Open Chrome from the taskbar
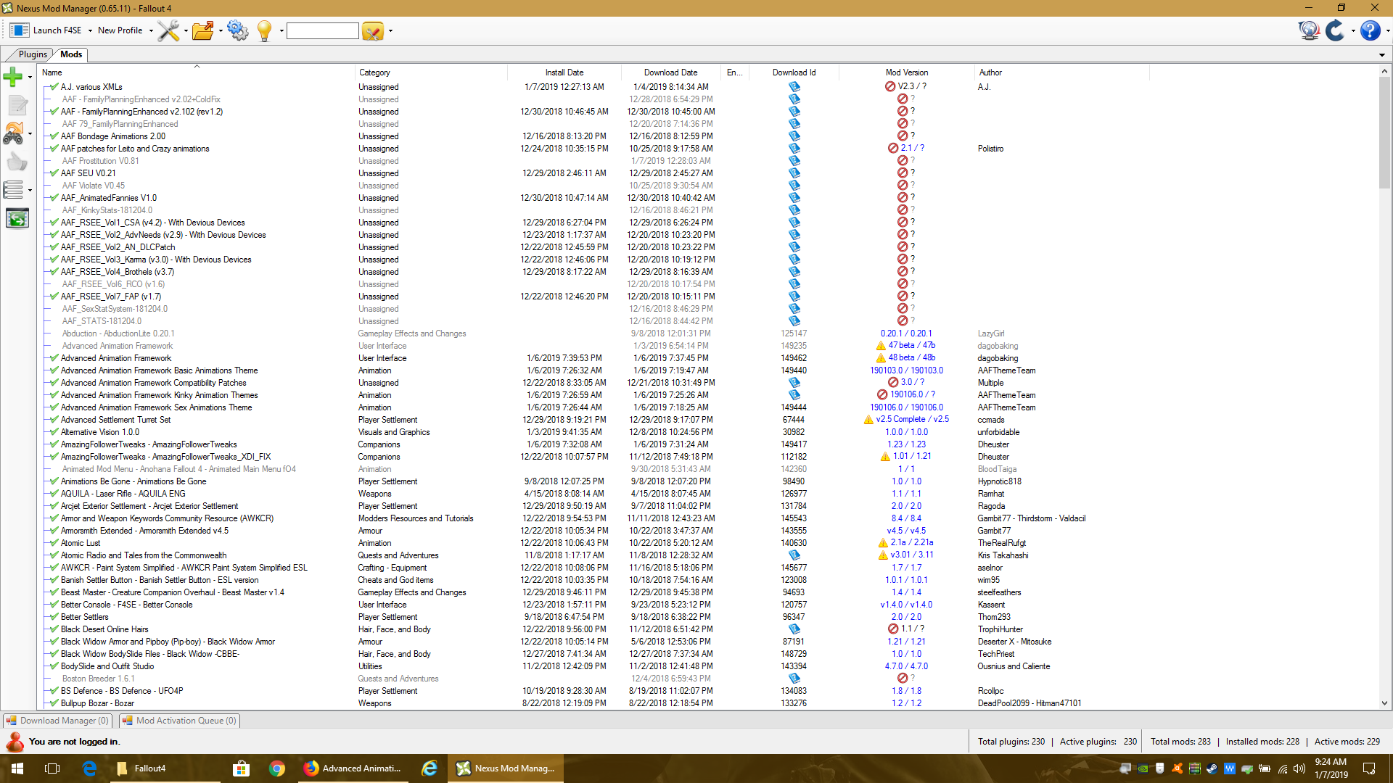 [276, 768]
